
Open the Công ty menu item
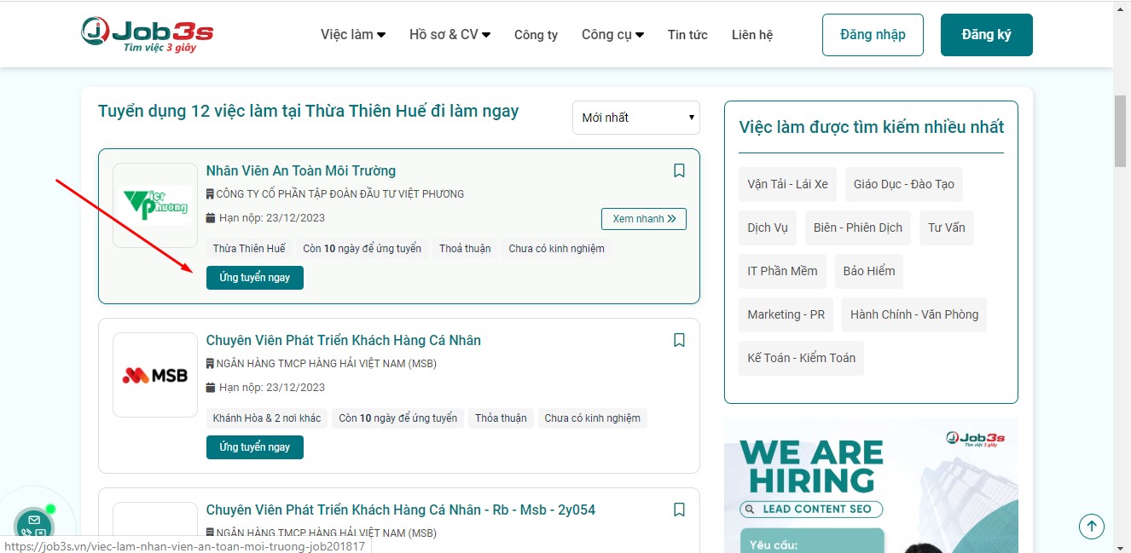coord(536,34)
